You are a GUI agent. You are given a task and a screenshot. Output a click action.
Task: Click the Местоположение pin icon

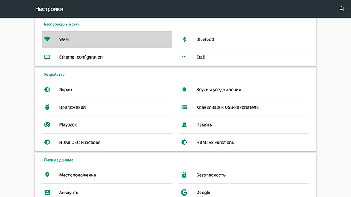click(47, 175)
